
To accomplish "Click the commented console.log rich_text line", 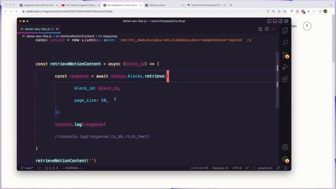I will [x=102, y=136].
